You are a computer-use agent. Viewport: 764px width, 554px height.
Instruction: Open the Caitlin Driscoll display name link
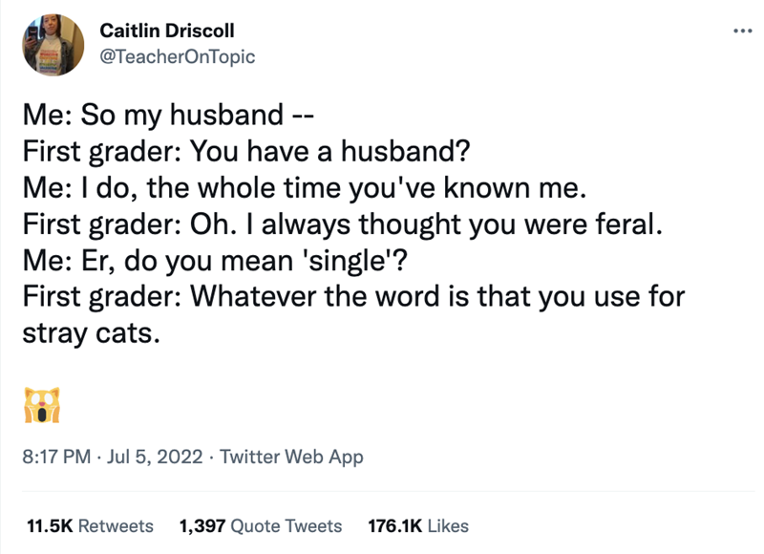tap(167, 32)
